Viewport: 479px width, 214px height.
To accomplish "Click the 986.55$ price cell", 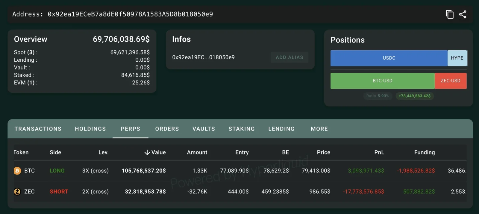I will coord(320,192).
